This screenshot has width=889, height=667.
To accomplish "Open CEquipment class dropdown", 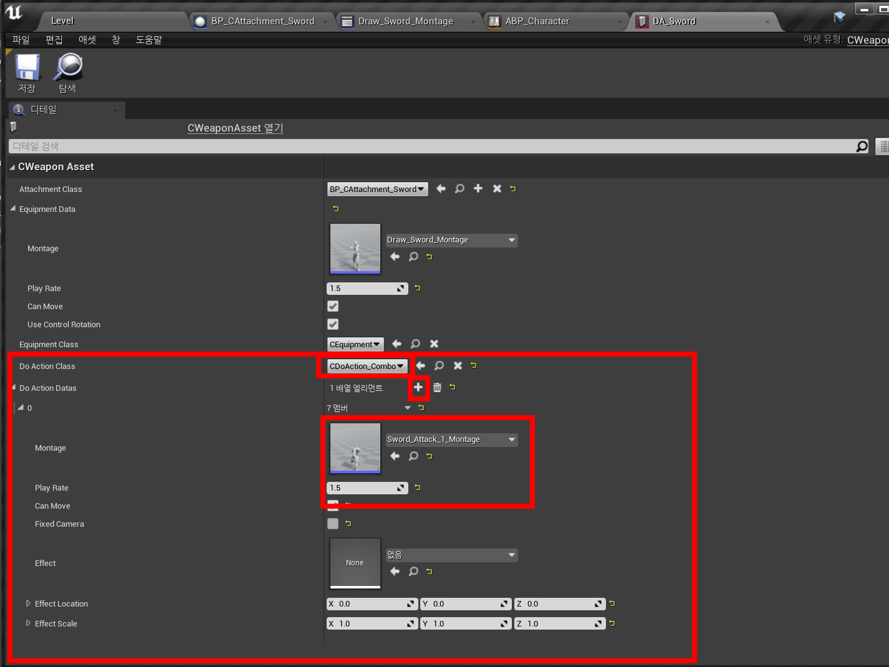I will (355, 344).
